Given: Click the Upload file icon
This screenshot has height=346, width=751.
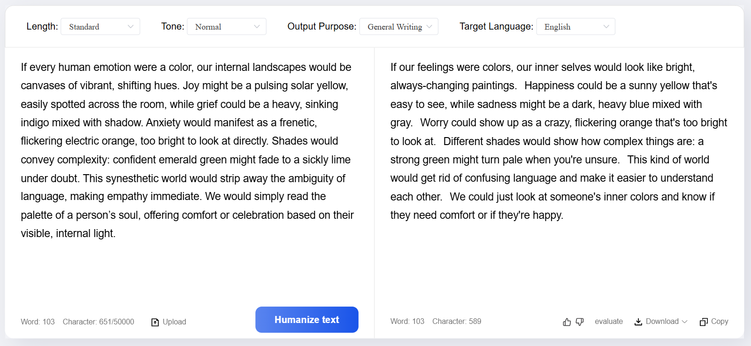Looking at the screenshot, I should click(x=155, y=322).
